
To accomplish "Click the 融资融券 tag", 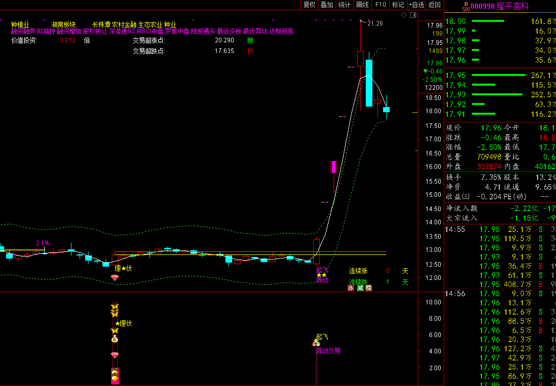I will 23,31.
